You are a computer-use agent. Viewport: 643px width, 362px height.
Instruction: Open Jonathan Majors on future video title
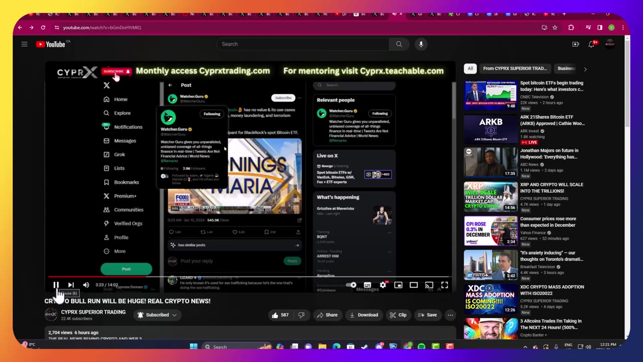[x=549, y=154]
